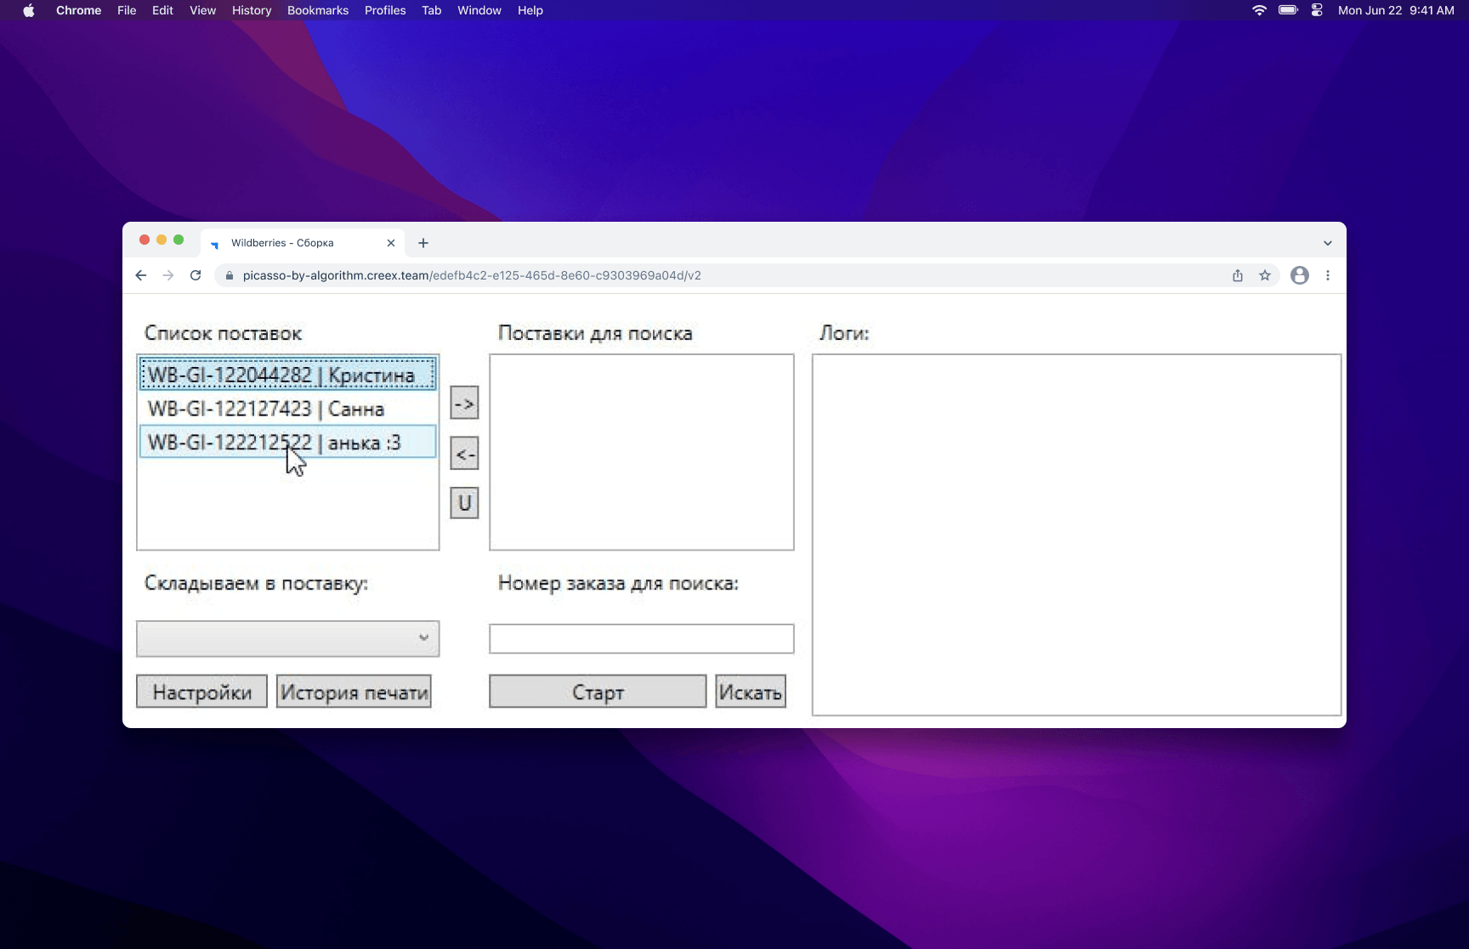Open a new browser tab
1469x949 pixels.
[x=423, y=243]
